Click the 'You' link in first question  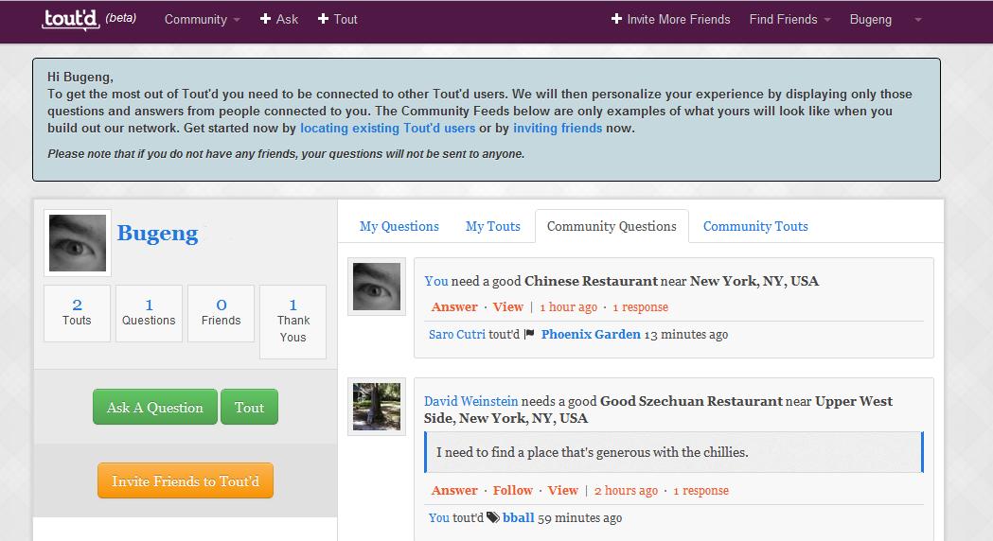point(436,281)
